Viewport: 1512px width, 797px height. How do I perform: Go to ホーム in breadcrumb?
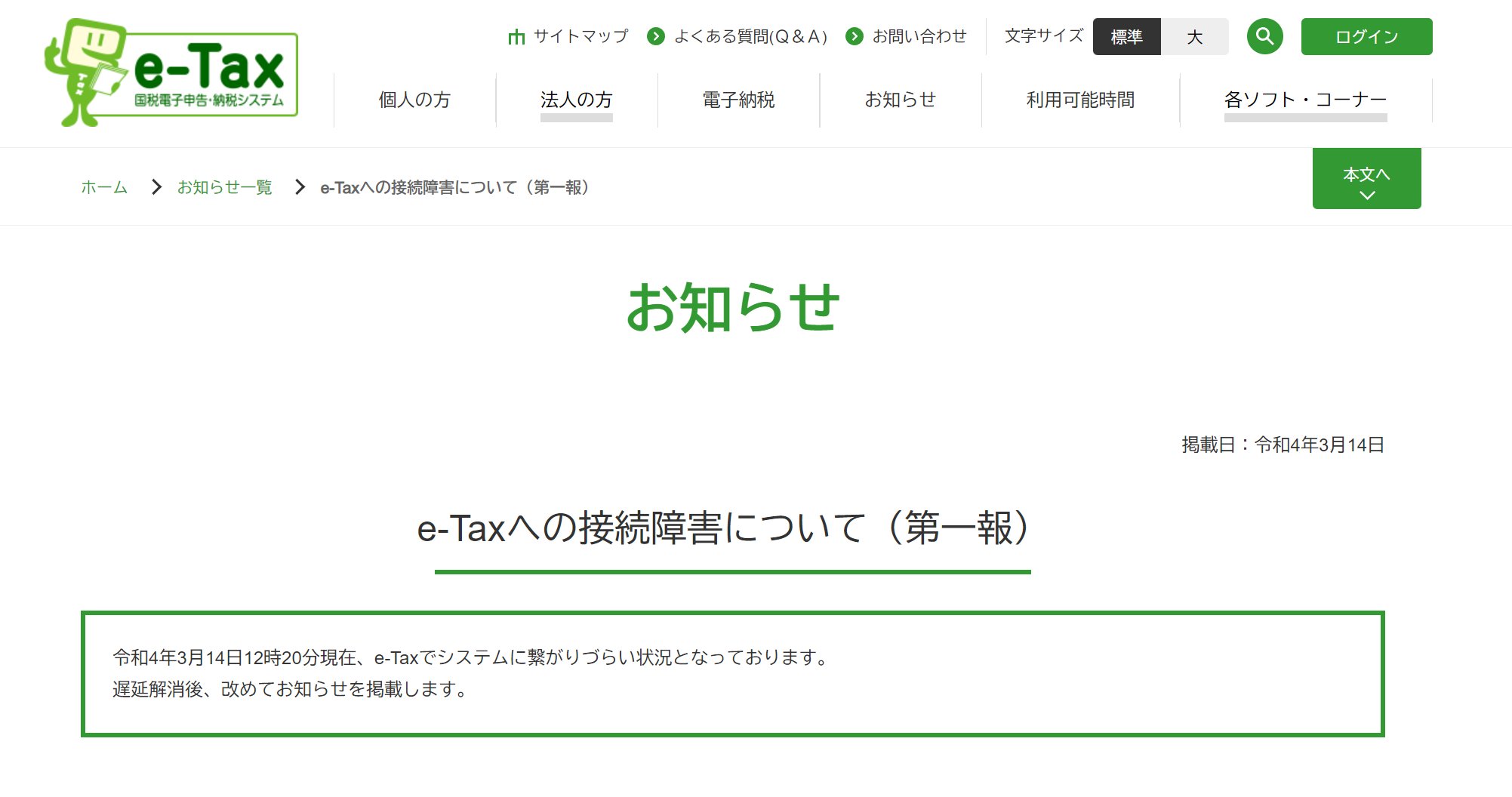104,187
